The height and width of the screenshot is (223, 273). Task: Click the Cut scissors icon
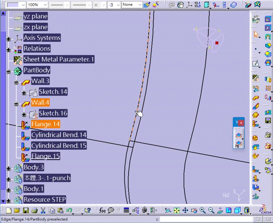[x=43, y=210]
